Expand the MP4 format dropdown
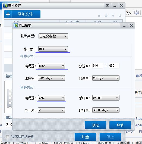 click(x=53, y=49)
